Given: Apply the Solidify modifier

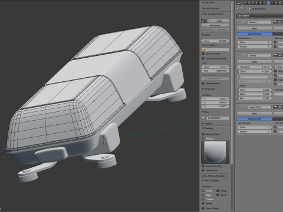Looking at the screenshot, I should tap(255, 62).
